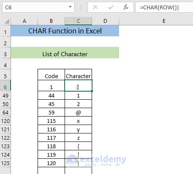Image resolution: width=193 pixels, height=174 pixels.
Task: Click character cell showing 2
Action: click(x=78, y=104)
